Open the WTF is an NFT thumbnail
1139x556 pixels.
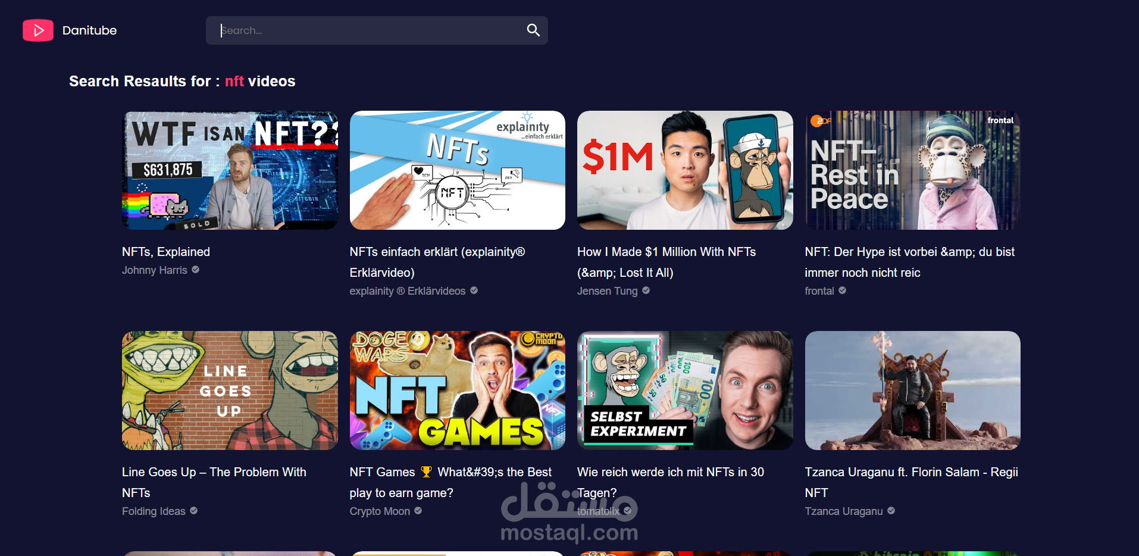point(230,170)
